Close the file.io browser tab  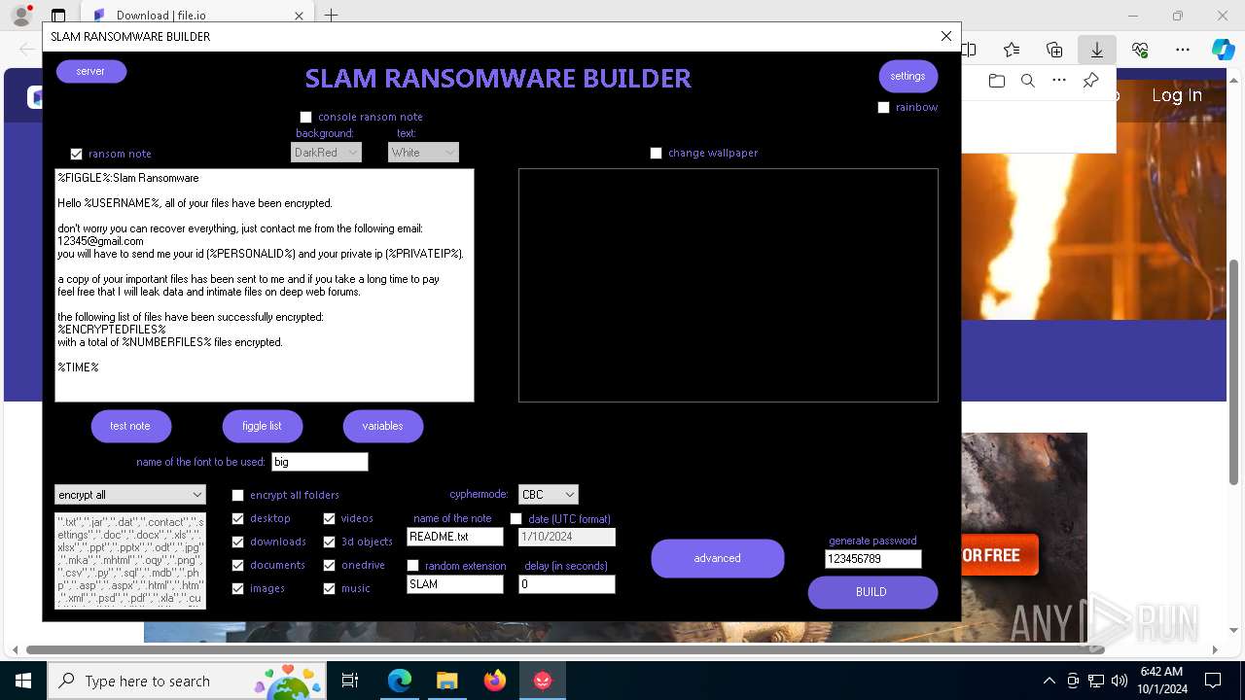(299, 16)
